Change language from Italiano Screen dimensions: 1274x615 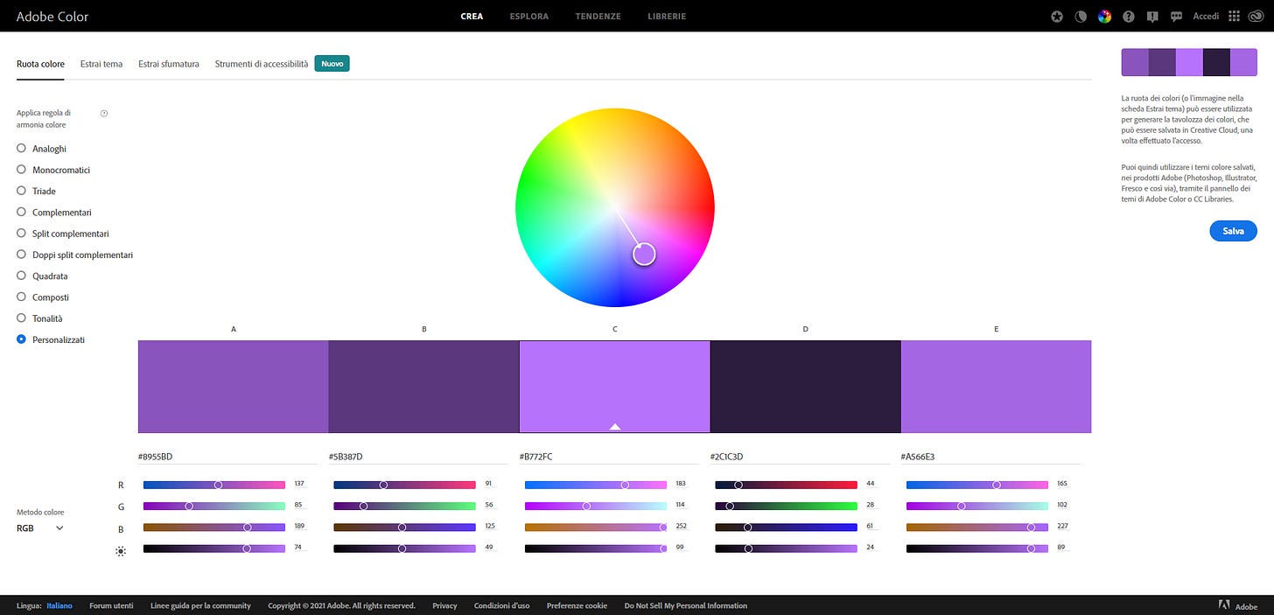59,605
